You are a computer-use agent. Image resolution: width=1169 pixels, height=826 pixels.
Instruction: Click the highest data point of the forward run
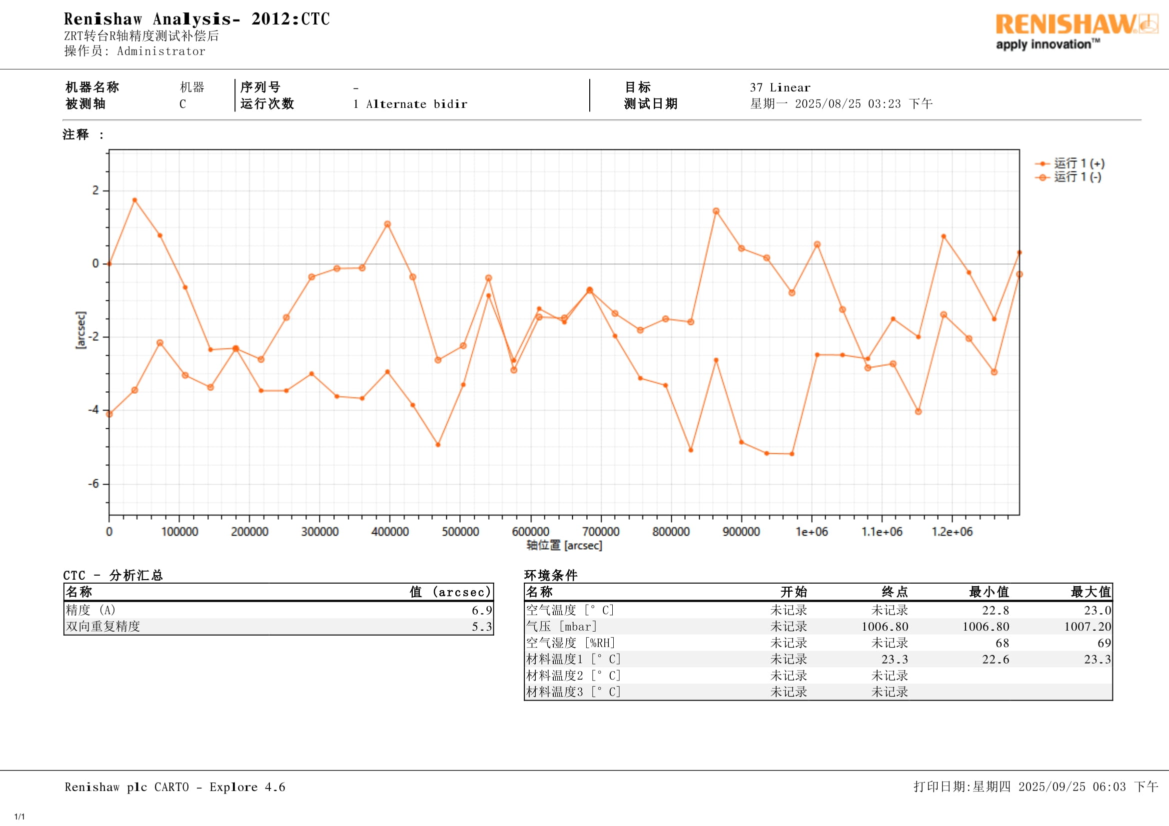pyautogui.click(x=134, y=200)
